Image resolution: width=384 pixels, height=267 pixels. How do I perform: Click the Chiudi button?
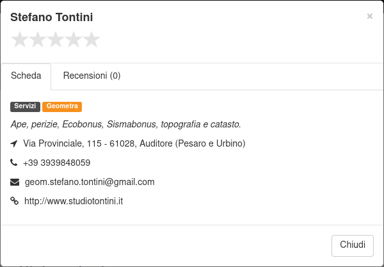click(353, 246)
